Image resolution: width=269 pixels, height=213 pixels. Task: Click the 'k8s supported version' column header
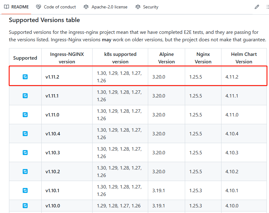(x=120, y=58)
